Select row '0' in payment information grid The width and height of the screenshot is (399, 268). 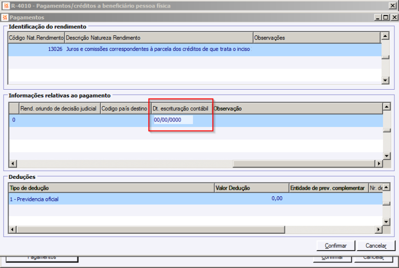click(x=196, y=120)
